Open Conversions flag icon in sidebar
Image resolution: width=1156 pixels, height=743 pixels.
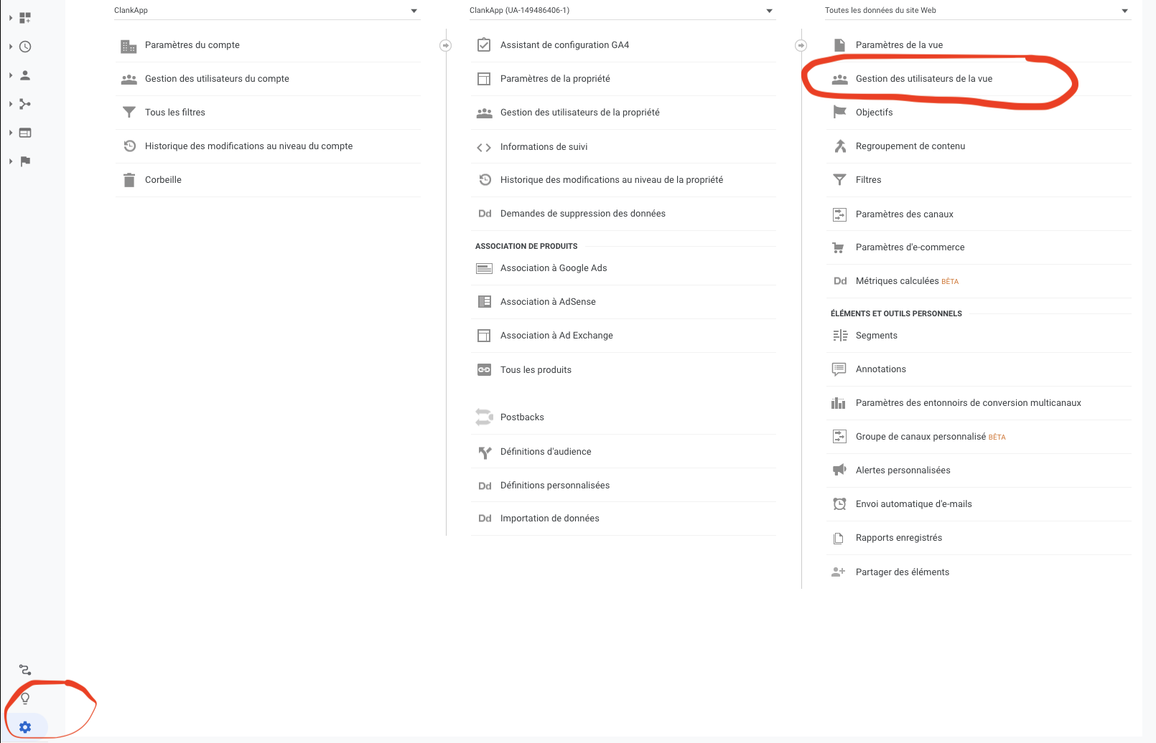25,161
